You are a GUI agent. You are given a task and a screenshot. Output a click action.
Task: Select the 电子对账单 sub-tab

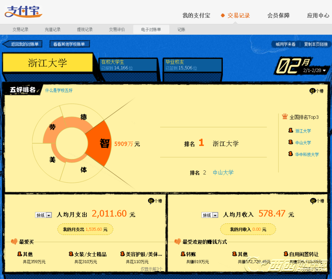[151, 29]
